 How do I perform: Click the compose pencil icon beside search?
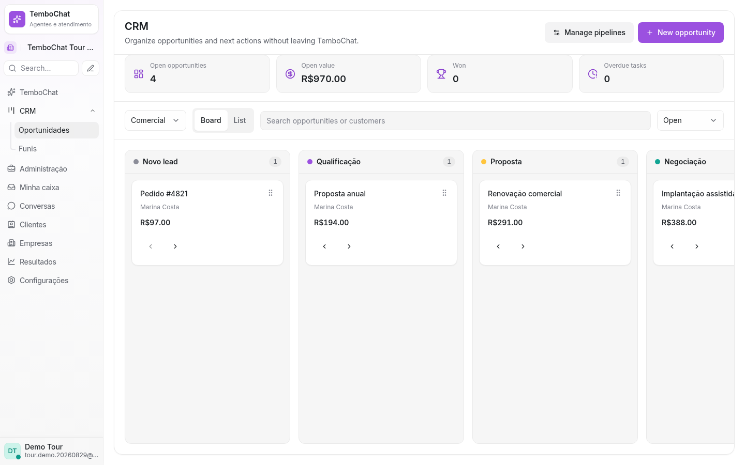coord(91,68)
